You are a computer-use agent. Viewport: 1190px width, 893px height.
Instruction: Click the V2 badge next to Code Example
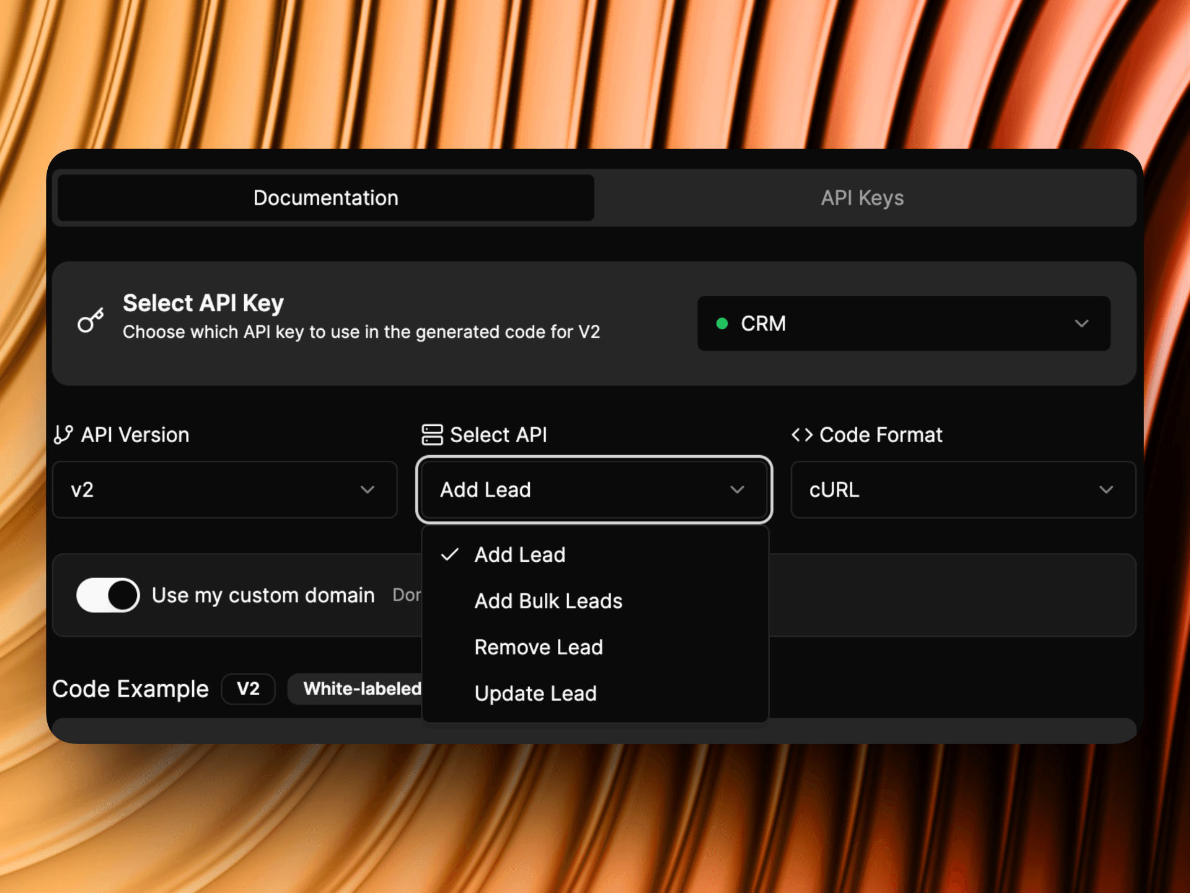tap(248, 688)
